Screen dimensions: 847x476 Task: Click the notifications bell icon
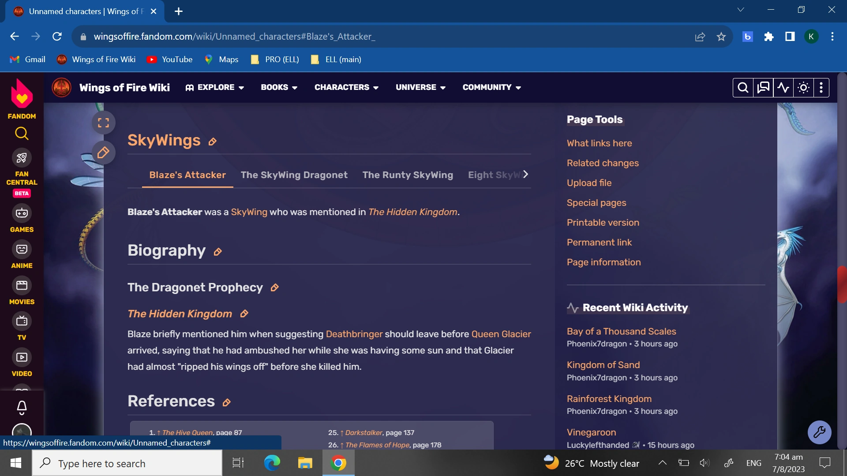22,407
